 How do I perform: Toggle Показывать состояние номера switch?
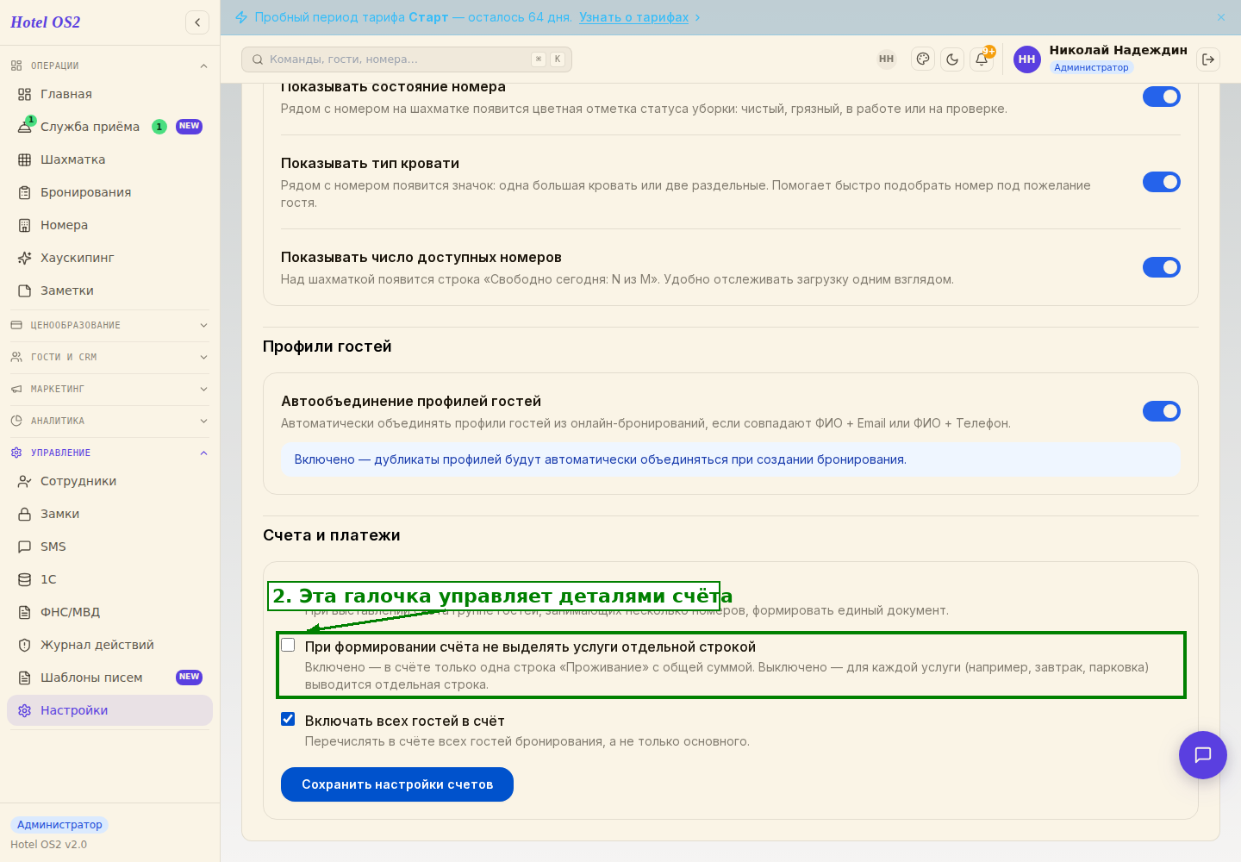click(x=1162, y=97)
